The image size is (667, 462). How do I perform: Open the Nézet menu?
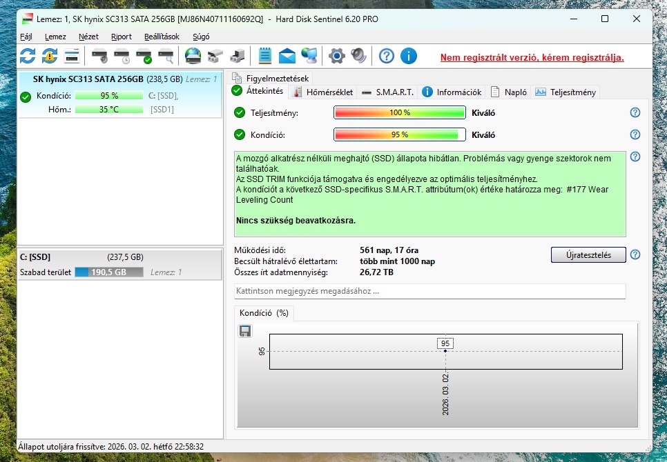(88, 37)
